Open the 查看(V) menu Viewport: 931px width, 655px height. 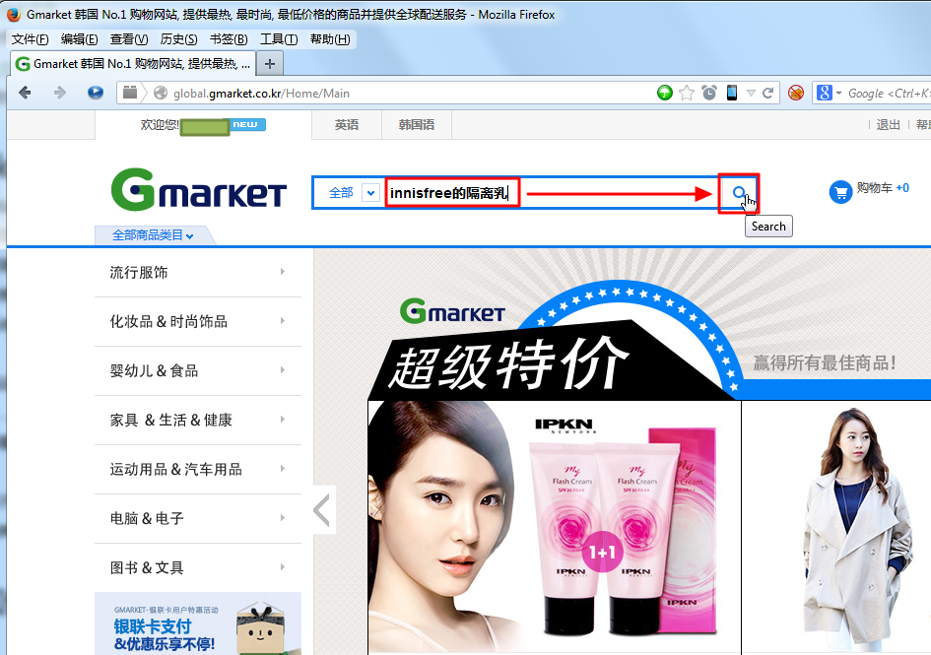point(129,39)
